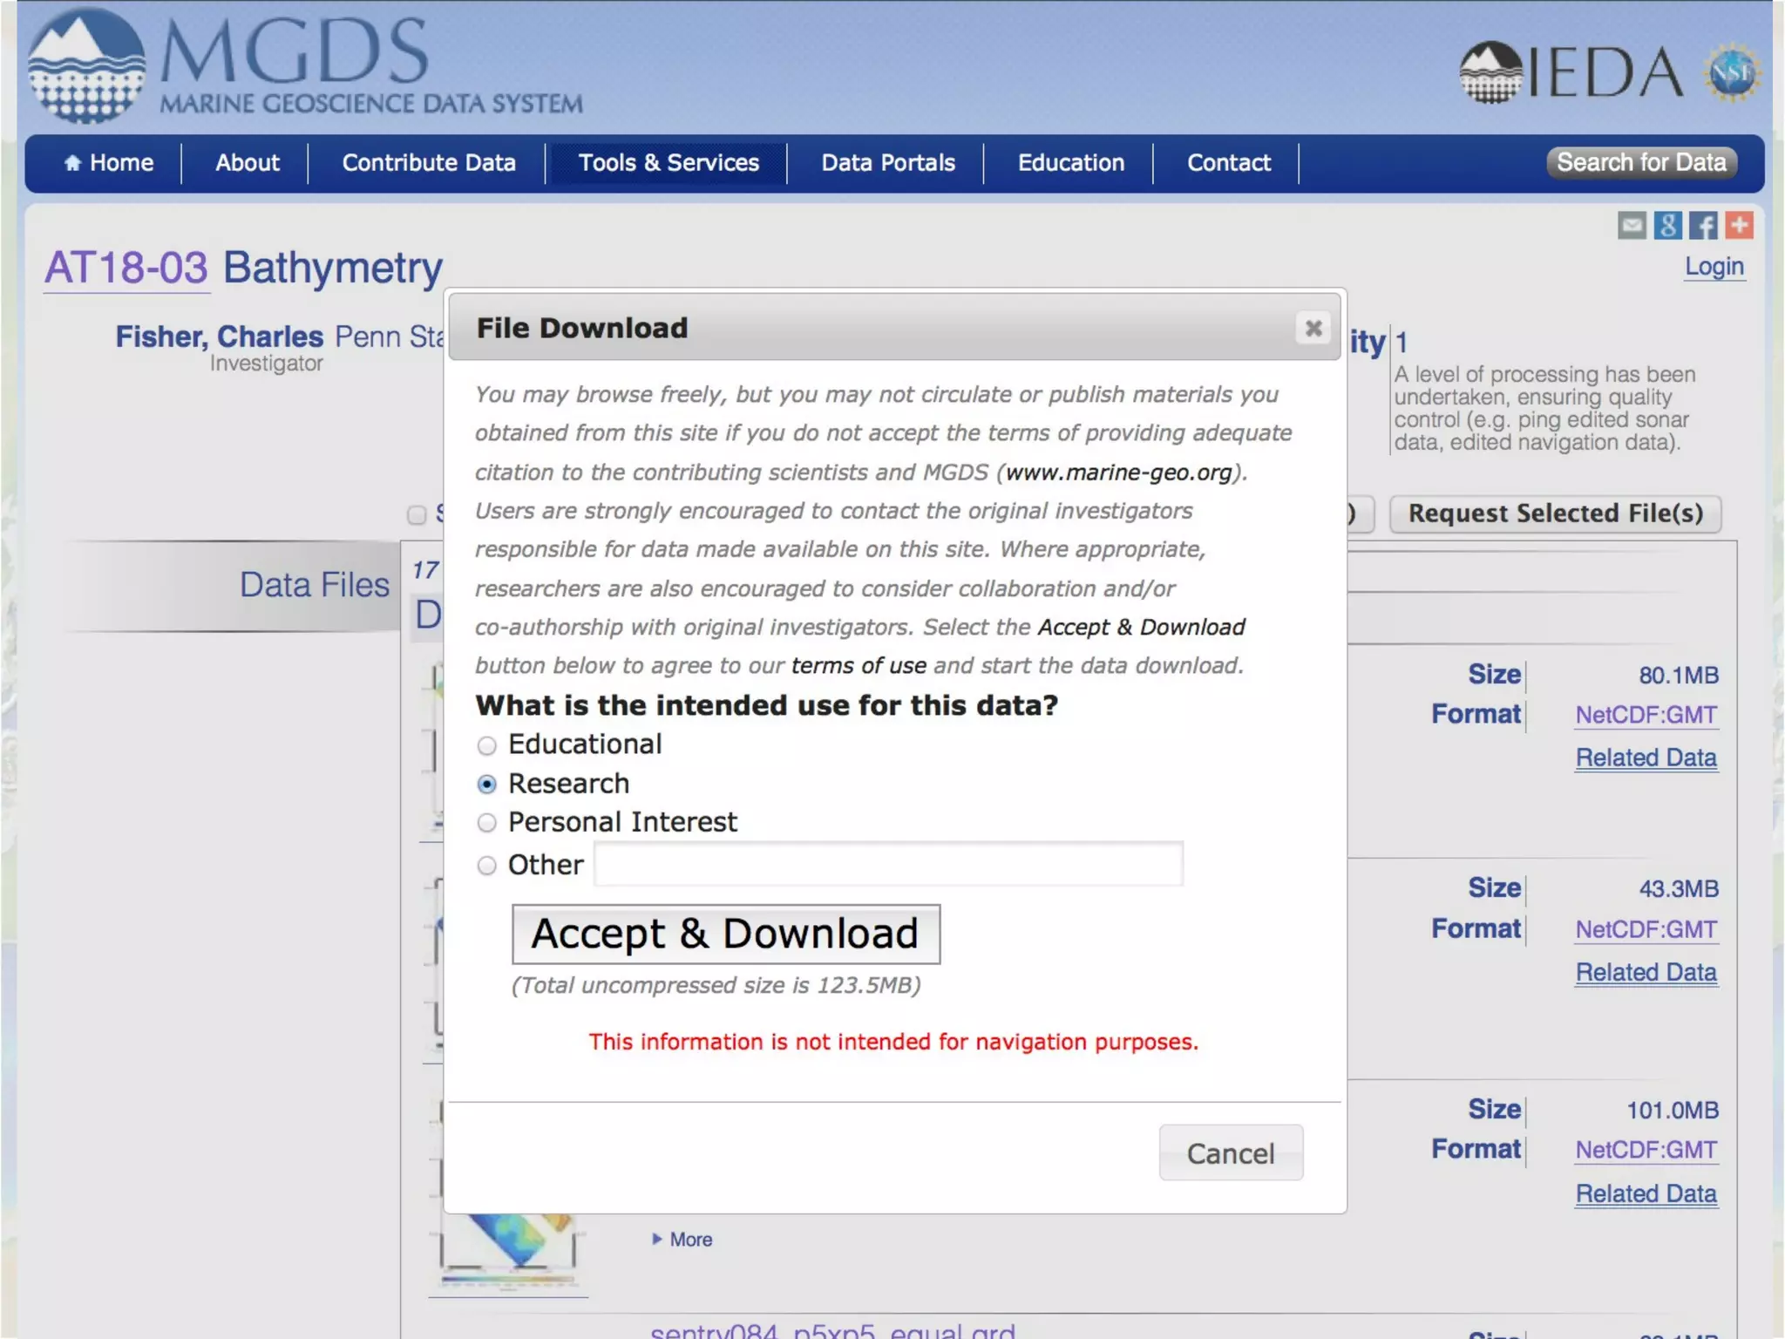Image resolution: width=1785 pixels, height=1339 pixels.
Task: Click the Google share icon
Action: (x=1667, y=226)
